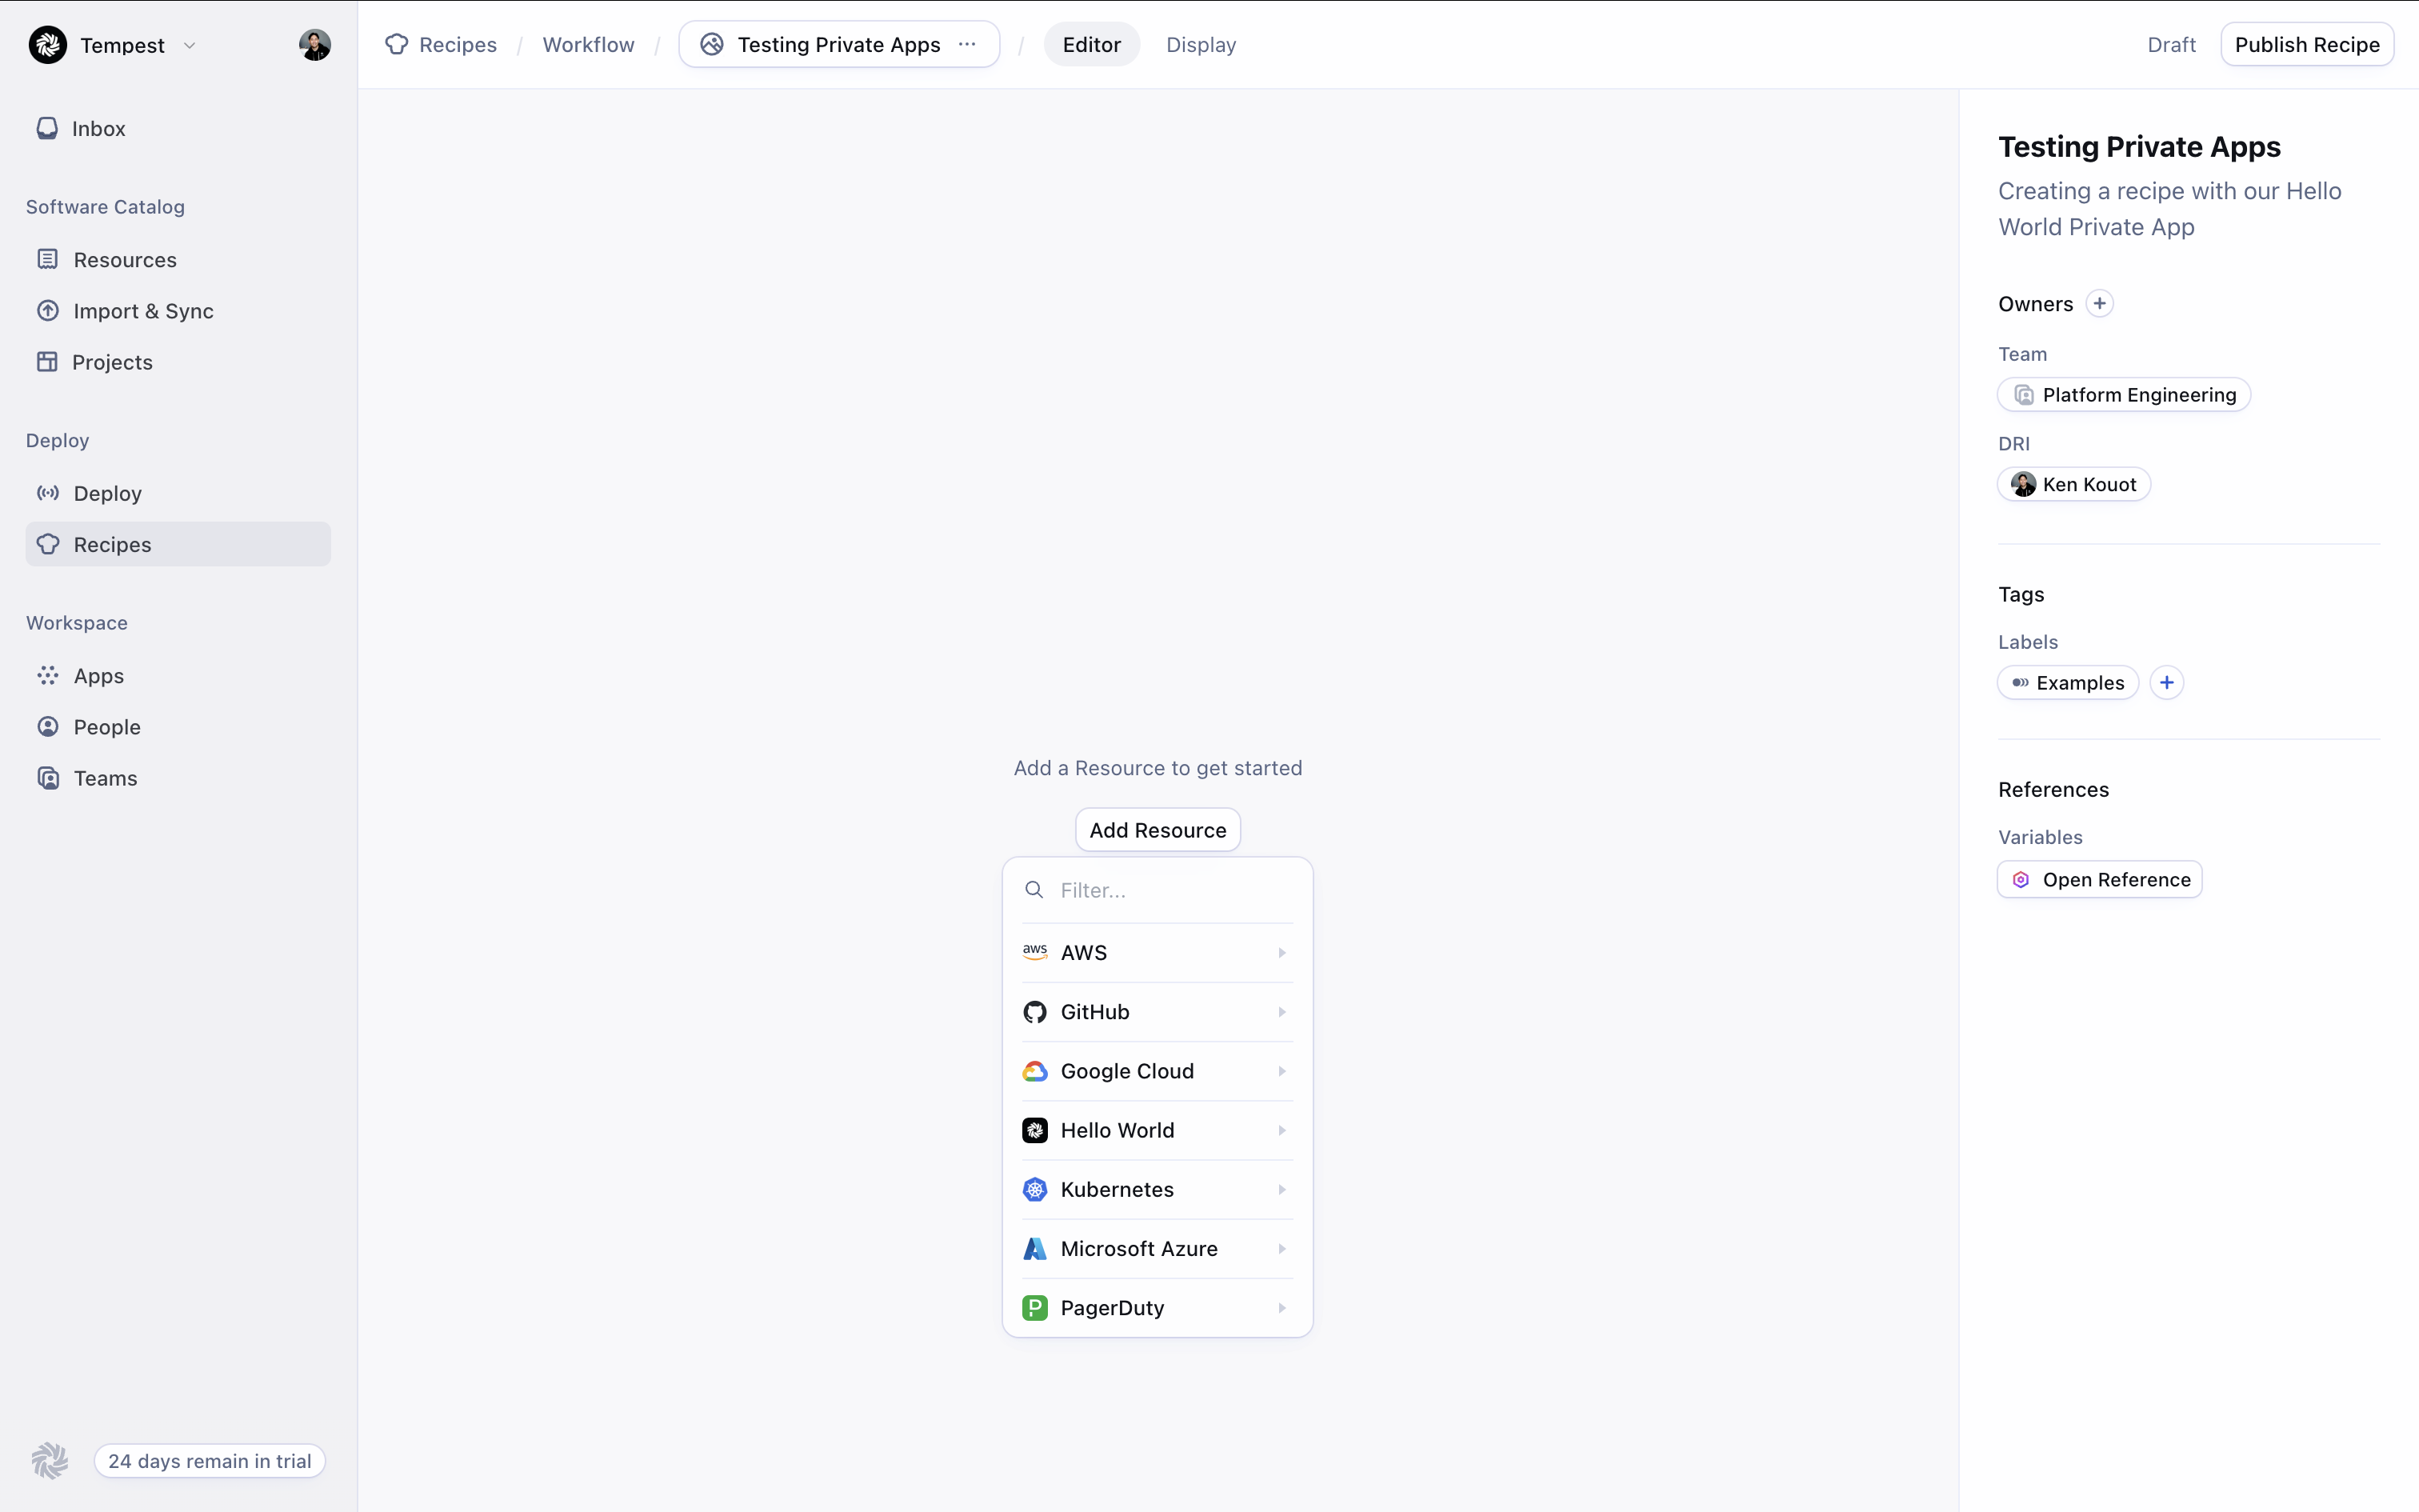Click the Apps grid icon
This screenshot has width=2419, height=1512.
pos(47,676)
